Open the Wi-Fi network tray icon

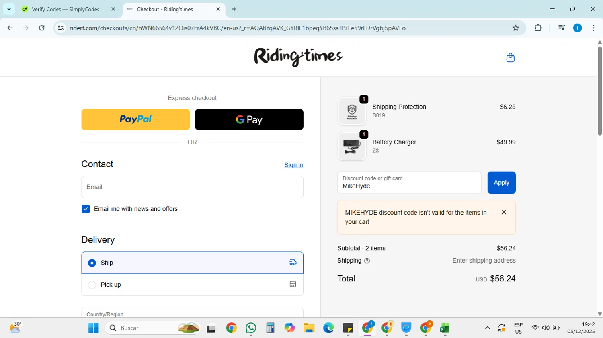pyautogui.click(x=535, y=328)
